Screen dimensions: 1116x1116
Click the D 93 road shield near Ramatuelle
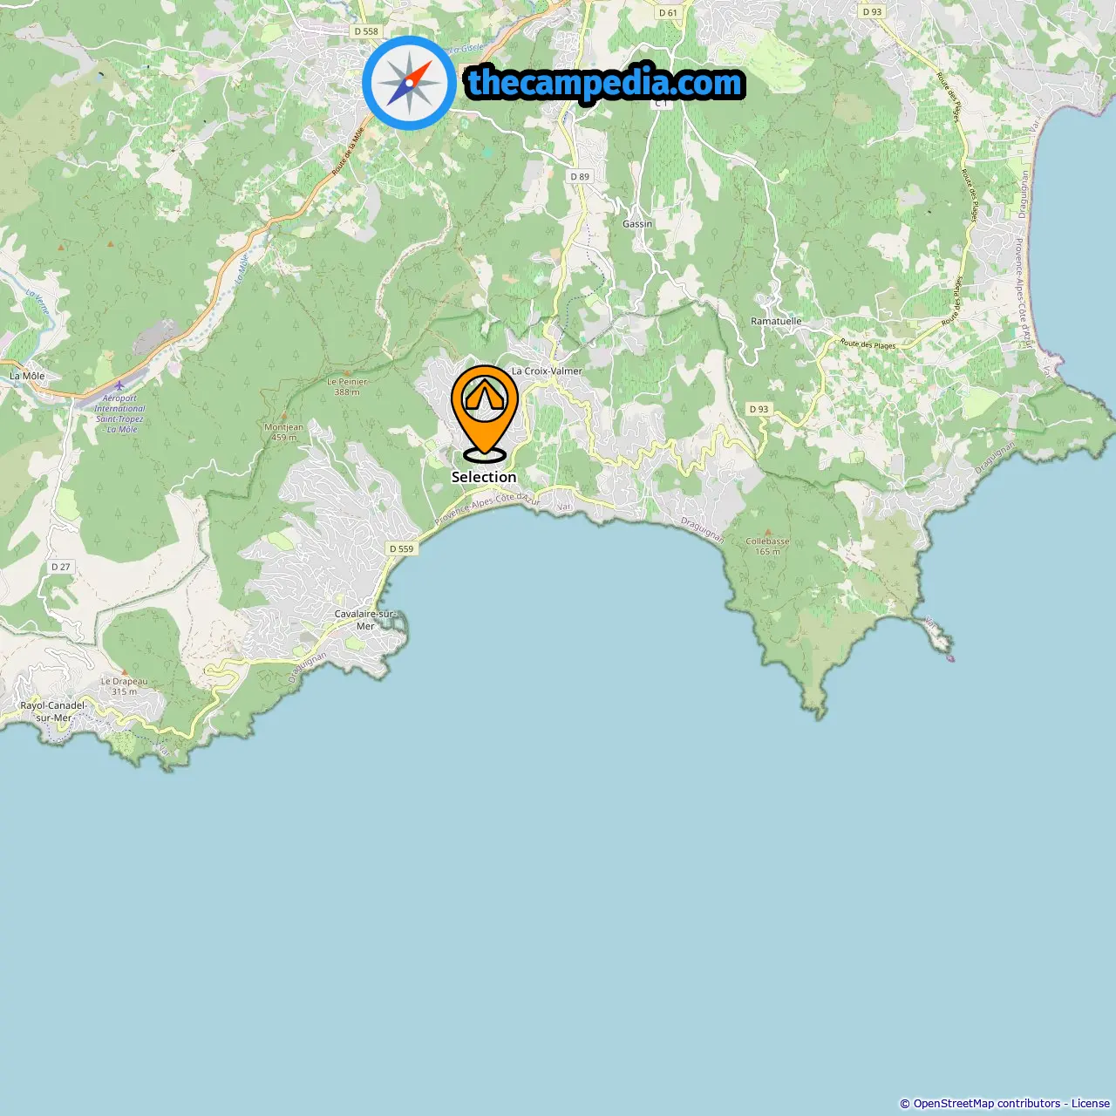pos(759,409)
